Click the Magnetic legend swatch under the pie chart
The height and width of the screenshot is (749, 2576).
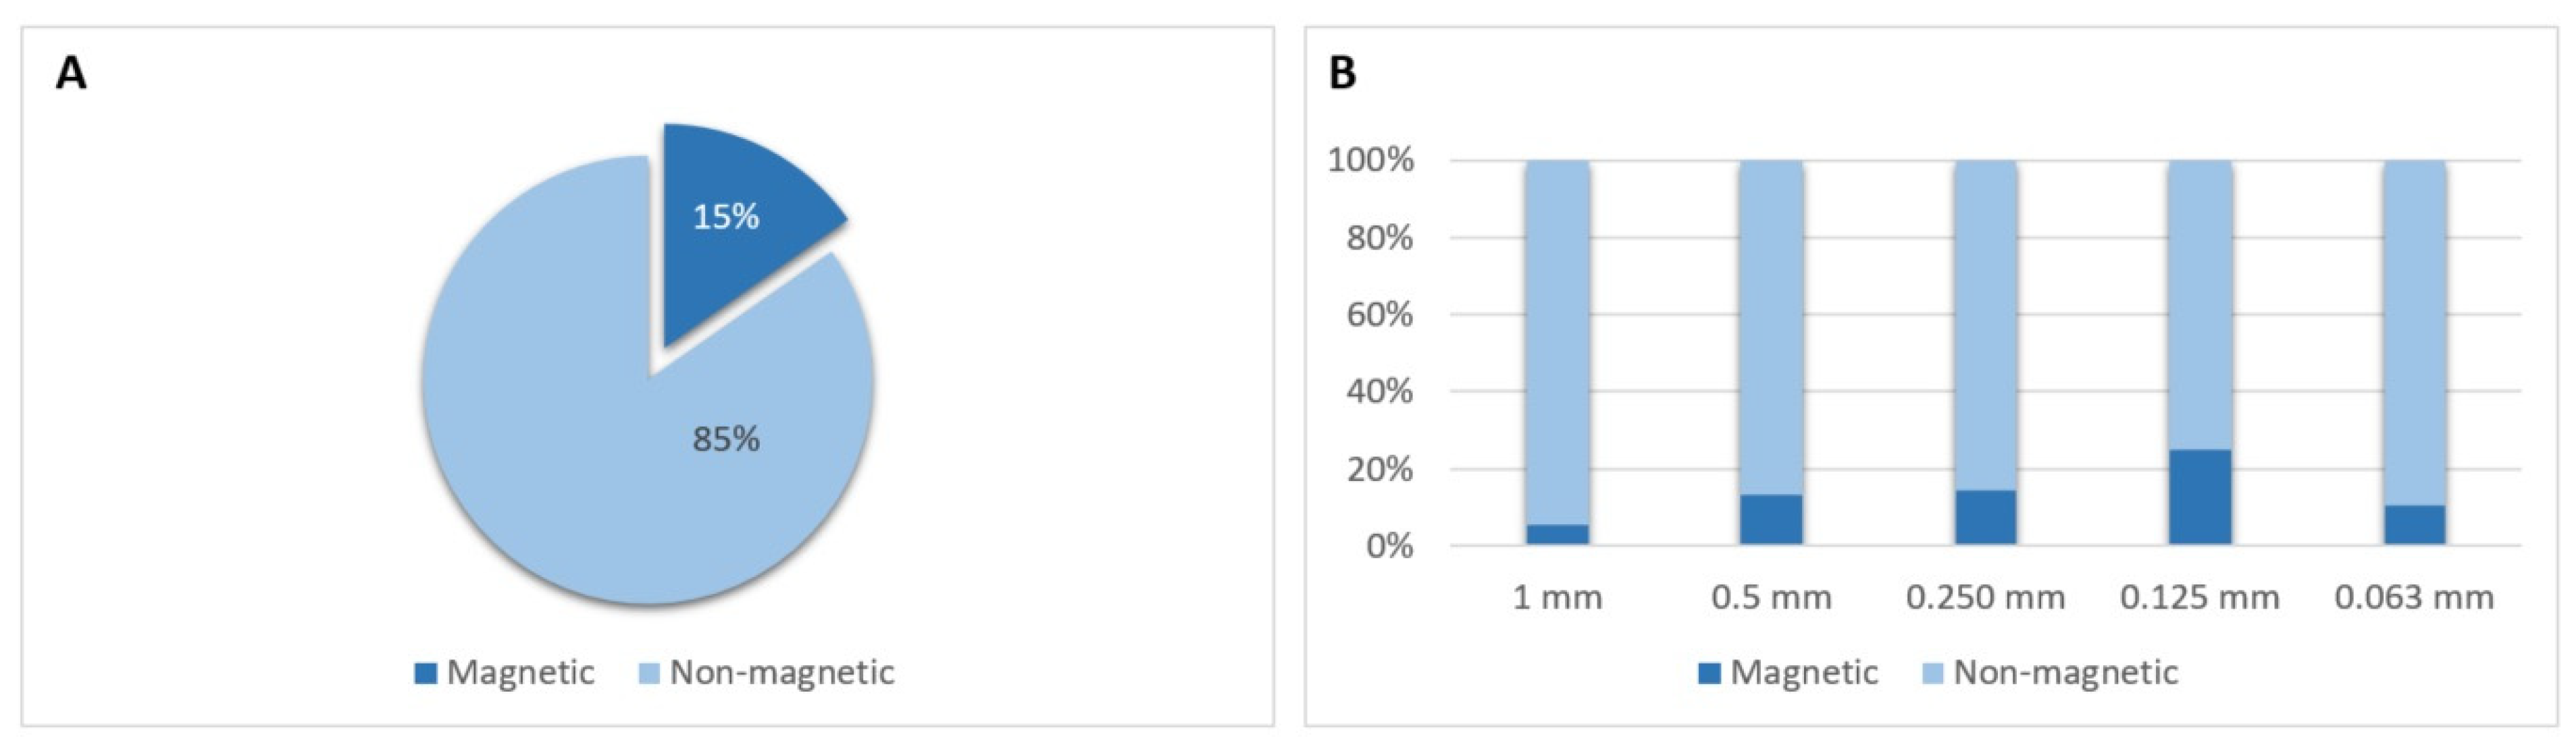[426, 673]
